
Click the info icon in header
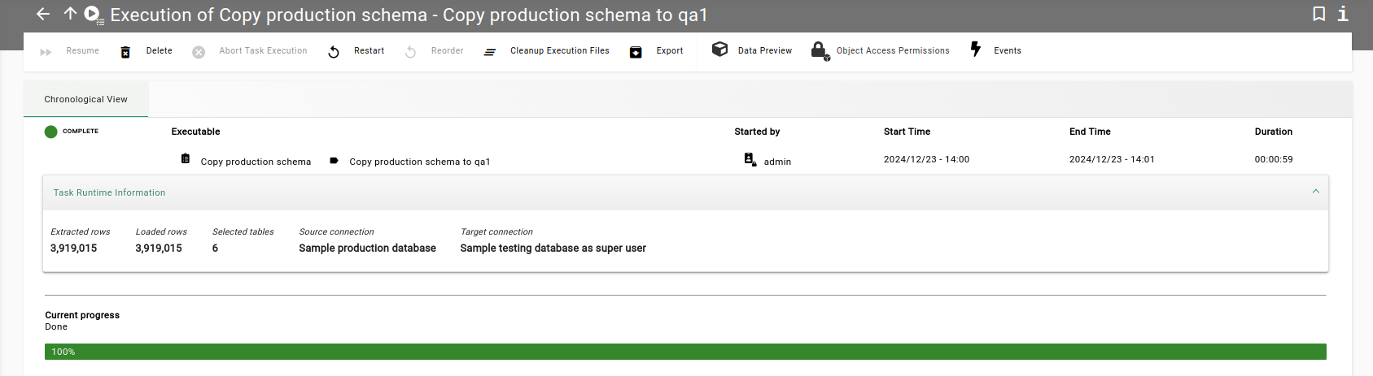1343,14
